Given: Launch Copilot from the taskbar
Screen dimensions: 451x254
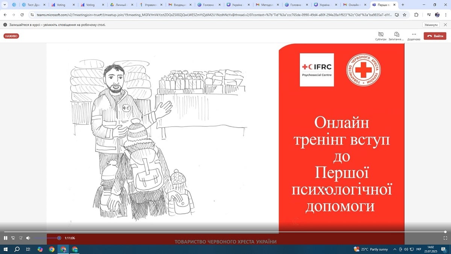Looking at the screenshot, I should 40,249.
